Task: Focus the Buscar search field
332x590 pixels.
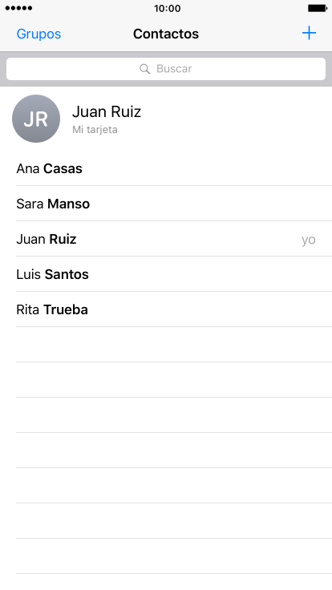Action: tap(166, 69)
